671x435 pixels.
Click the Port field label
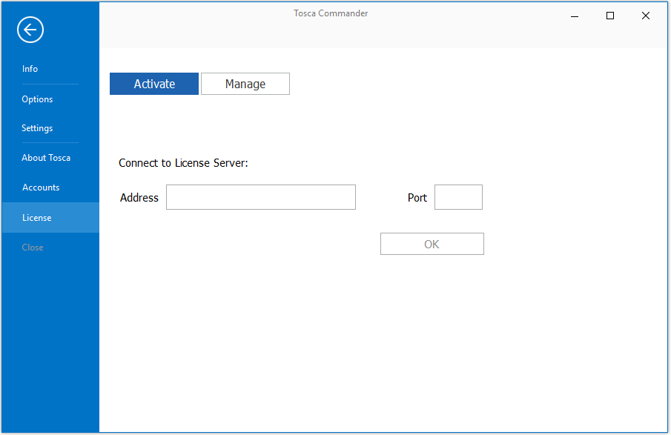(x=417, y=198)
